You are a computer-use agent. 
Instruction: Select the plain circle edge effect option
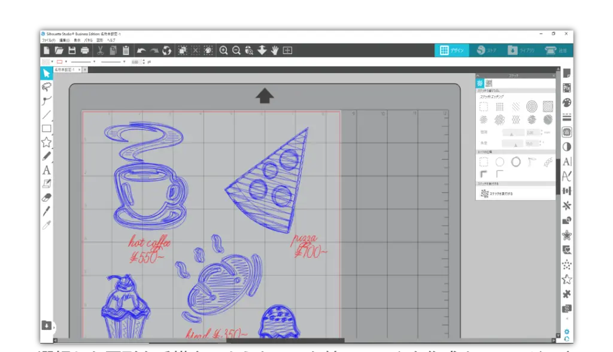click(x=499, y=162)
